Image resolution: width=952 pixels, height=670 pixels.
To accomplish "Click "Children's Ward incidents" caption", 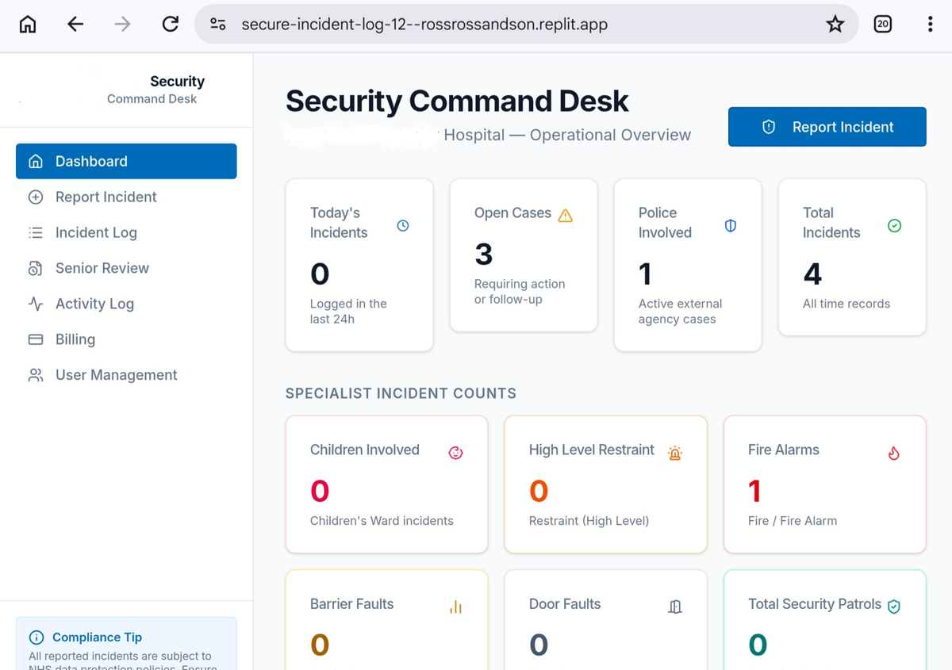I will click(x=382, y=521).
